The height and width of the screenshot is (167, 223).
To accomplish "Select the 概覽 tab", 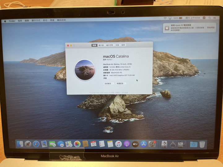I will pos(94,45).
